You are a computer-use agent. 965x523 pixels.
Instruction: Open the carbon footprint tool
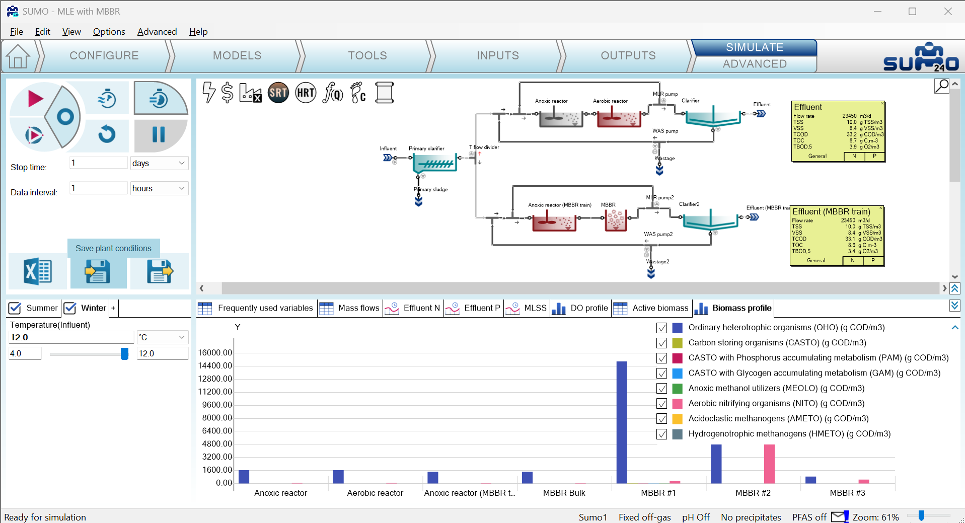[x=358, y=93]
